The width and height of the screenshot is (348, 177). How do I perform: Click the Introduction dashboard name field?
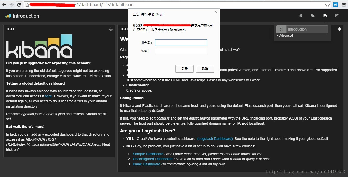coord(307,29)
